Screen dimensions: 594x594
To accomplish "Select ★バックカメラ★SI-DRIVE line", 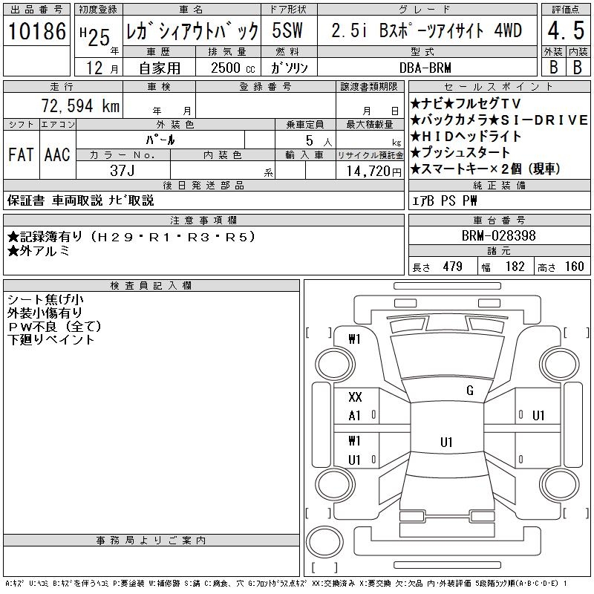I will (x=499, y=120).
